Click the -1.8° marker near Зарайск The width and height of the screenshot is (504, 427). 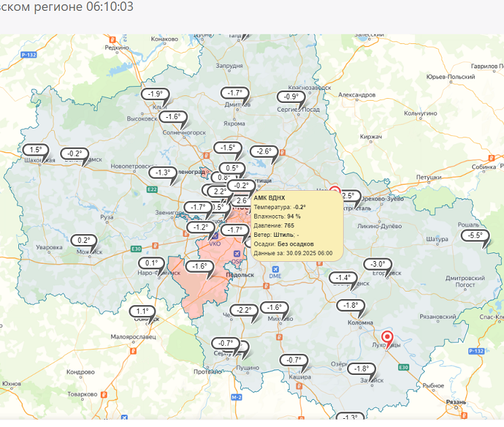361,369
